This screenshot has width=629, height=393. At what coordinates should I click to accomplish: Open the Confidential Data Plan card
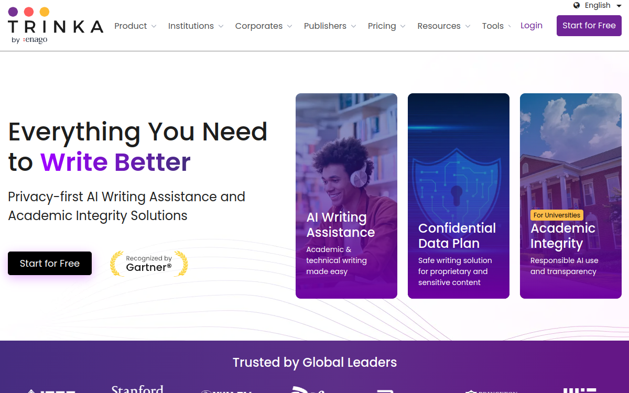pyautogui.click(x=459, y=196)
